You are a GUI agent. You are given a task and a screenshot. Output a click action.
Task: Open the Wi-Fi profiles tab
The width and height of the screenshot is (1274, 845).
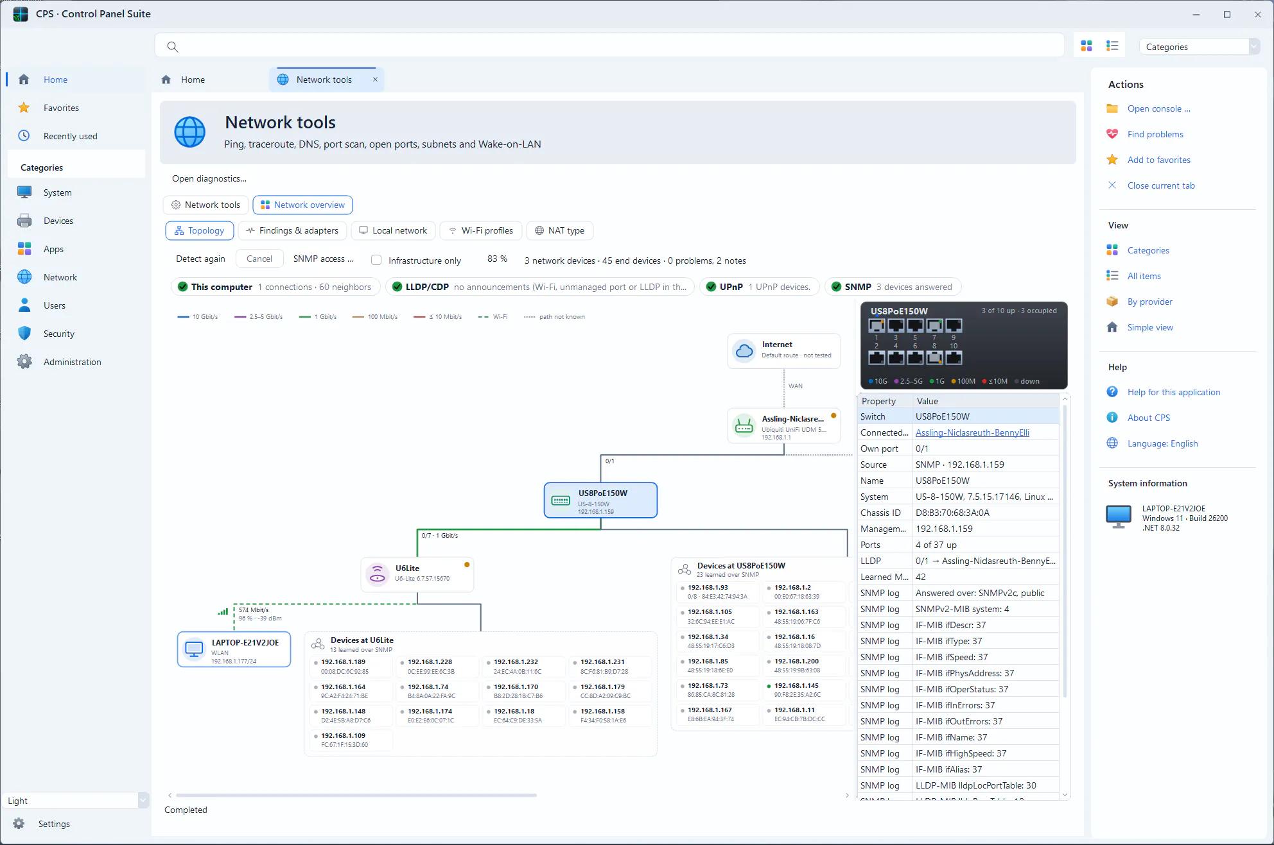481,230
